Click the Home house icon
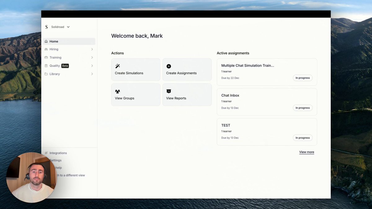 point(46,41)
